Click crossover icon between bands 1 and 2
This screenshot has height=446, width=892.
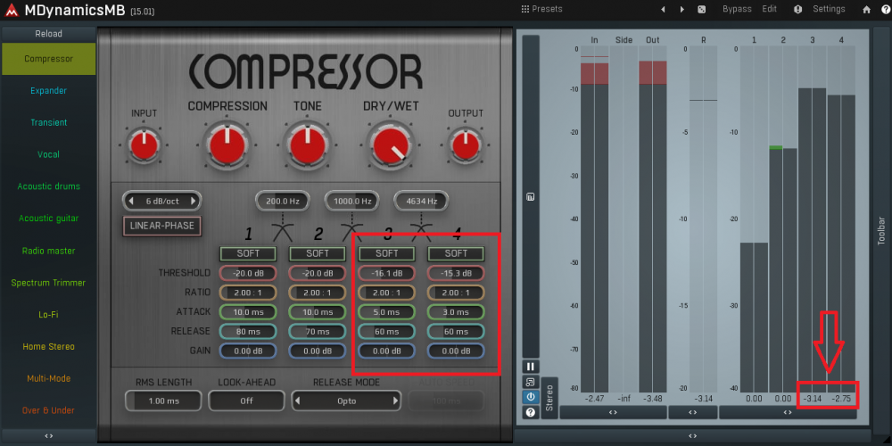click(282, 232)
